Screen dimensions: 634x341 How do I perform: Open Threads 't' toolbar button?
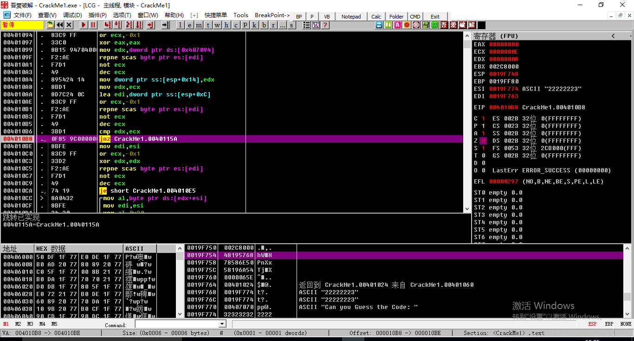point(208,25)
